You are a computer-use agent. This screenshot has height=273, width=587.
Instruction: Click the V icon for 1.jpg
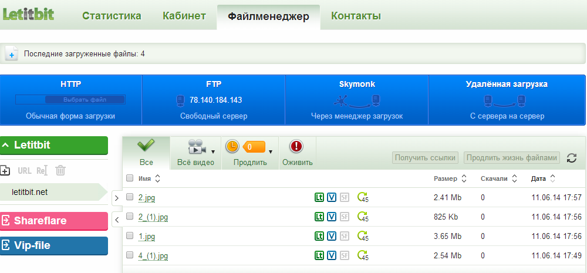tap(332, 237)
